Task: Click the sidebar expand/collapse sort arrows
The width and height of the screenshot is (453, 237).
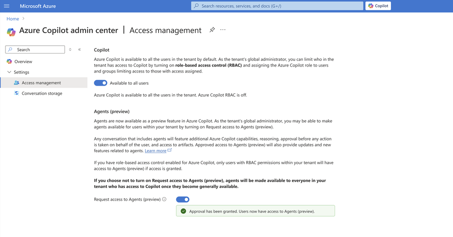Action: click(x=70, y=49)
